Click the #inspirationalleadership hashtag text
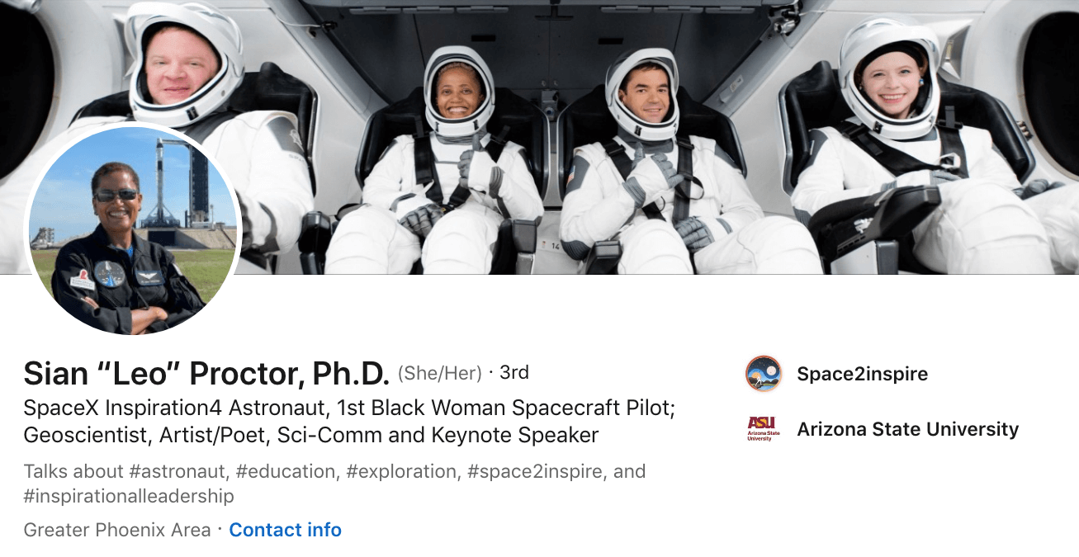1079x557 pixels. pos(129,496)
